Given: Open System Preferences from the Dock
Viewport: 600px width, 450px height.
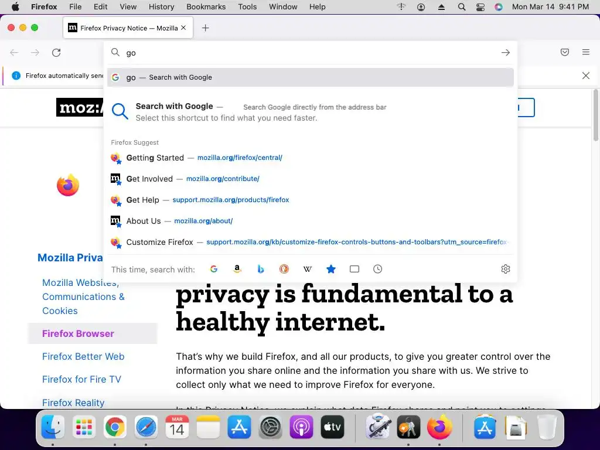Looking at the screenshot, I should [270, 427].
